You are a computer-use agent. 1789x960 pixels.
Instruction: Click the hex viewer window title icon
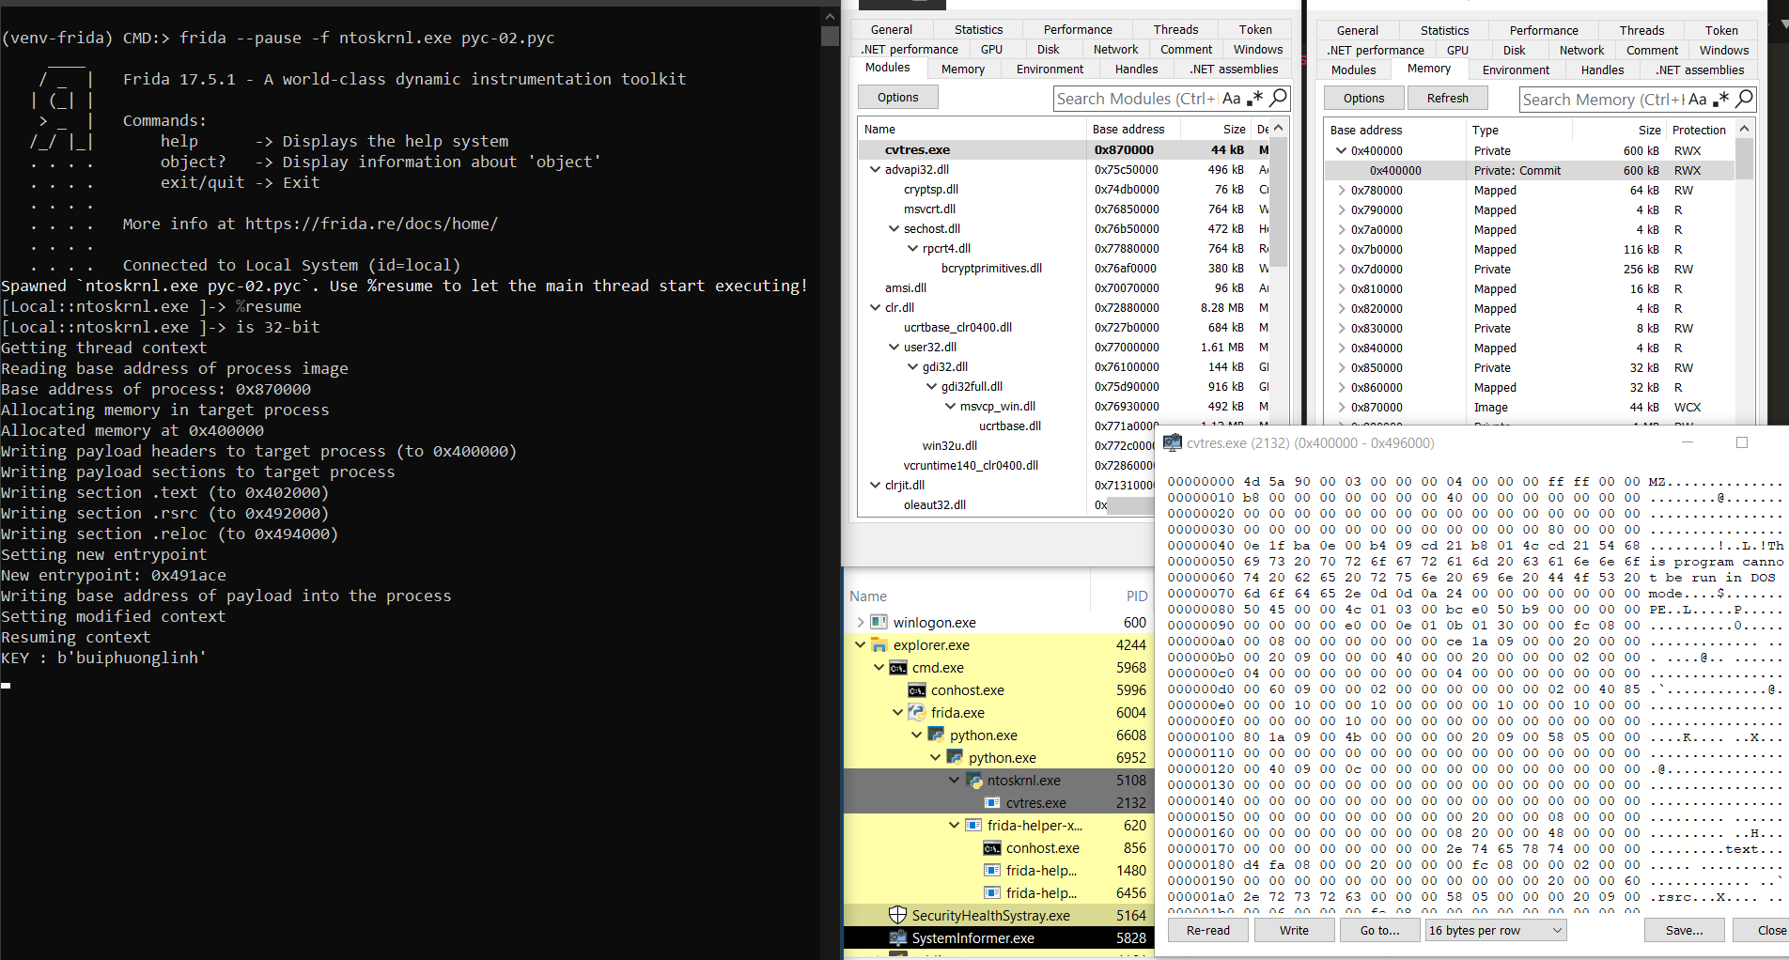(1173, 442)
